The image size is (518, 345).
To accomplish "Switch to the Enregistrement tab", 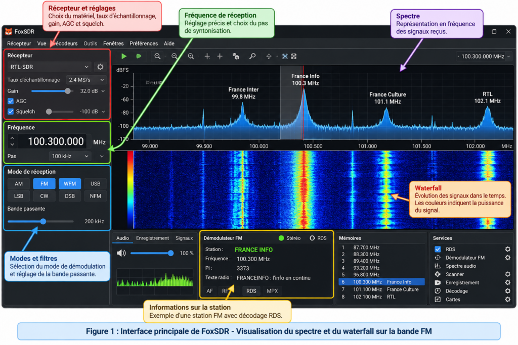I will coord(152,238).
